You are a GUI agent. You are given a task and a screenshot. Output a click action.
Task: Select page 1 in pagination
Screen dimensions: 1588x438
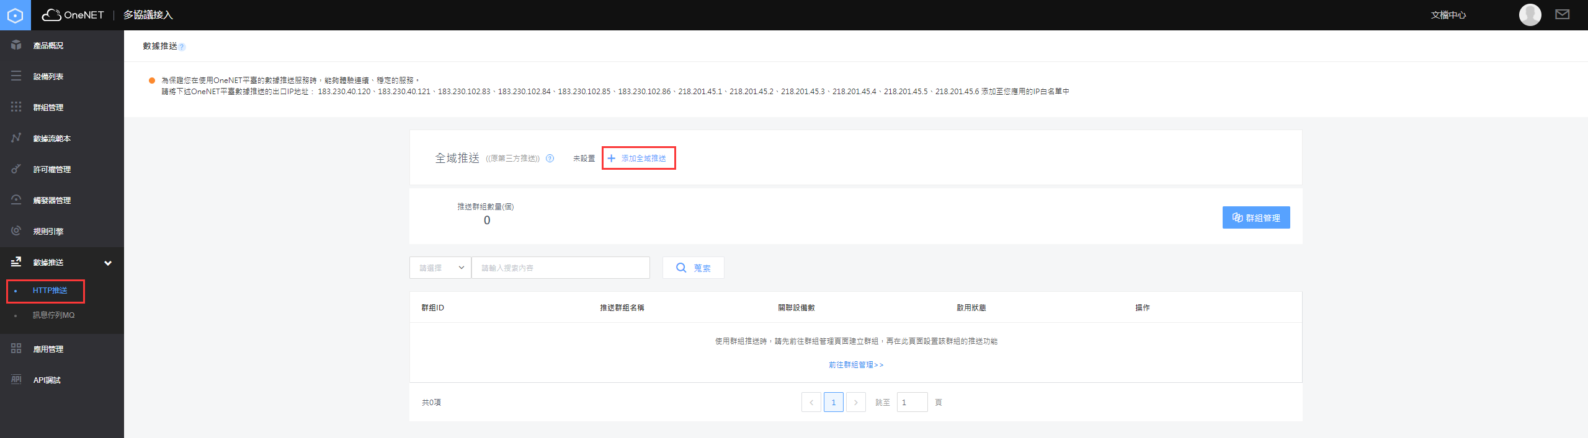(x=834, y=402)
